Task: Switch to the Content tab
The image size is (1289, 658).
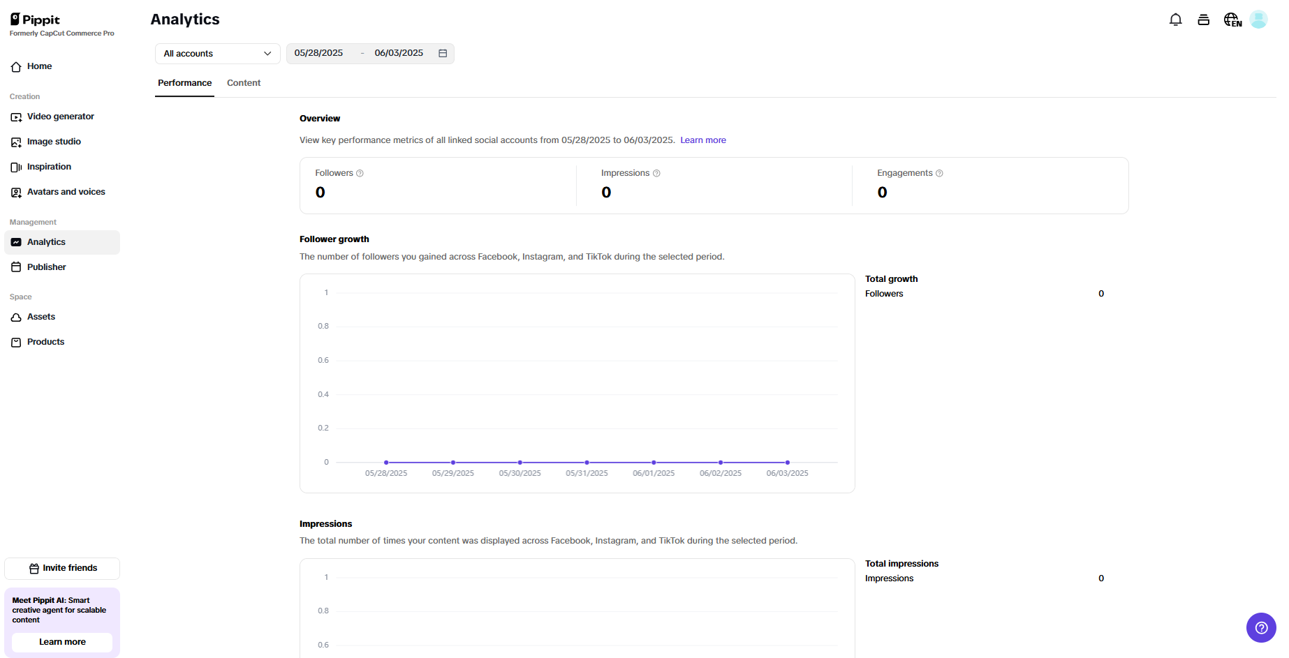Action: click(x=243, y=82)
